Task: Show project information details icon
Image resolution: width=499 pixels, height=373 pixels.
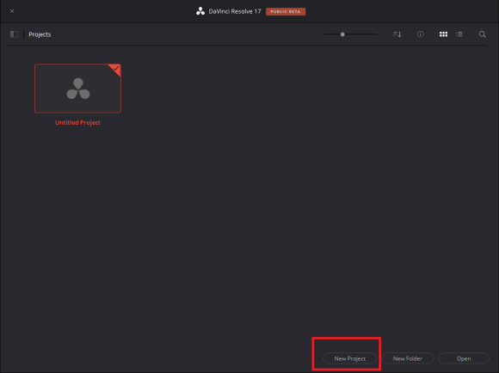Action: (421, 34)
